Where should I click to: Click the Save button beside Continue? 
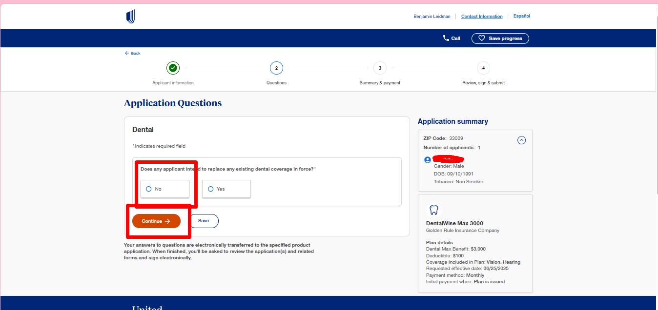tap(204, 221)
